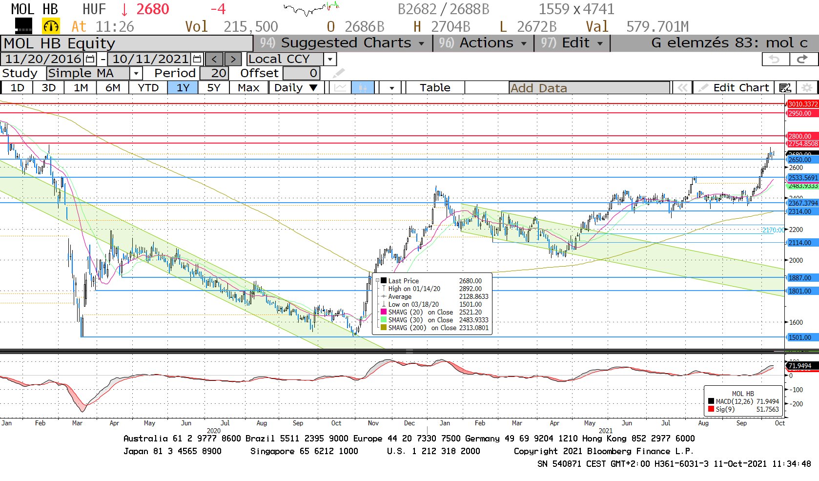Click the MOL HB Equity security field
The height and width of the screenshot is (481, 819).
(127, 43)
